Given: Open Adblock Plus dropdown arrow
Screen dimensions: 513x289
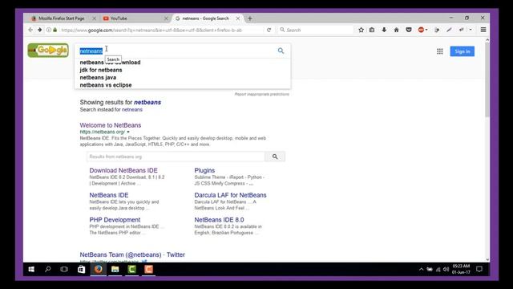Looking at the screenshot, I should (x=426, y=30).
